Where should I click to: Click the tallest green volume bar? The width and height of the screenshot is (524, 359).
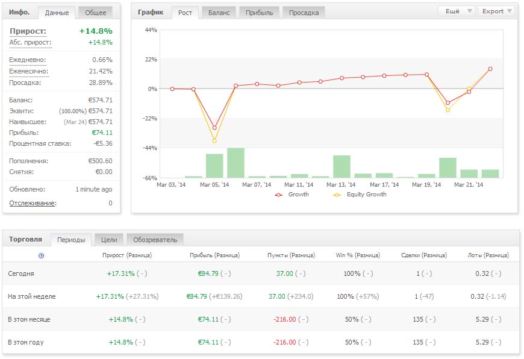point(235,163)
